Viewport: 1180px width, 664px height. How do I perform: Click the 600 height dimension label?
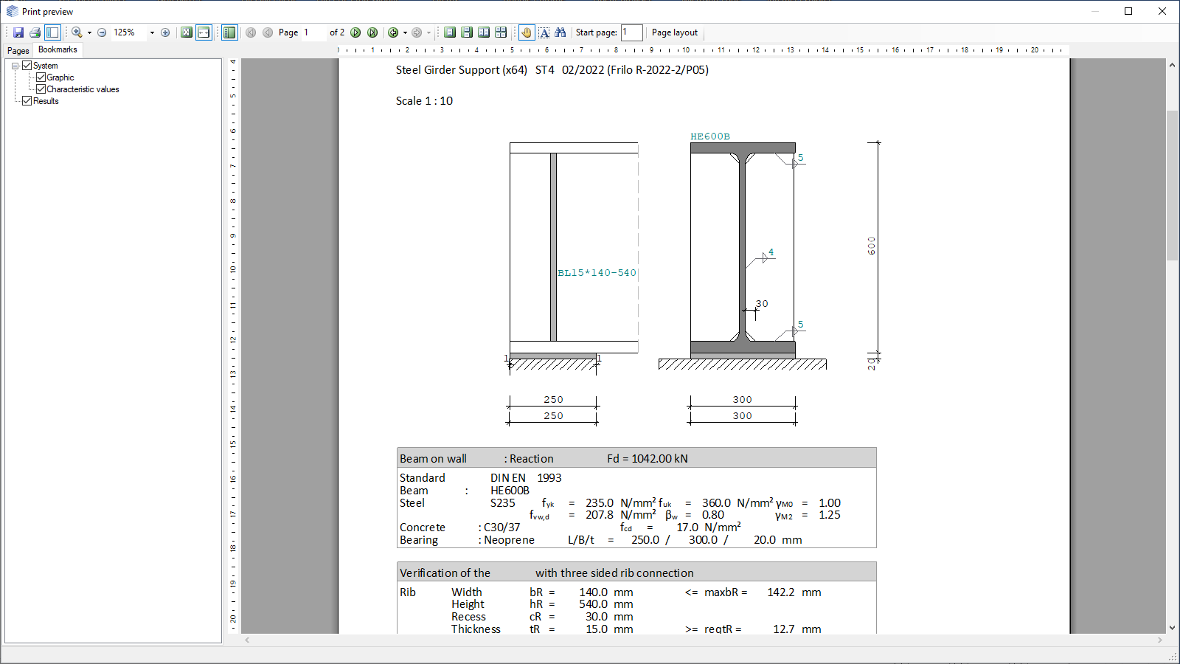(x=872, y=246)
